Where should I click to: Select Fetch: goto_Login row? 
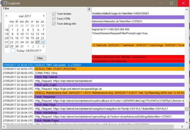tap(94, 85)
